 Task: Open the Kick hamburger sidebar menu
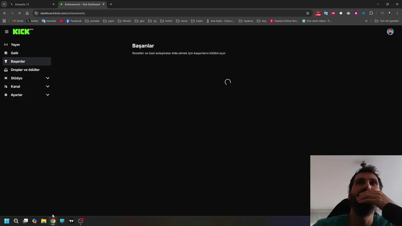(7, 32)
